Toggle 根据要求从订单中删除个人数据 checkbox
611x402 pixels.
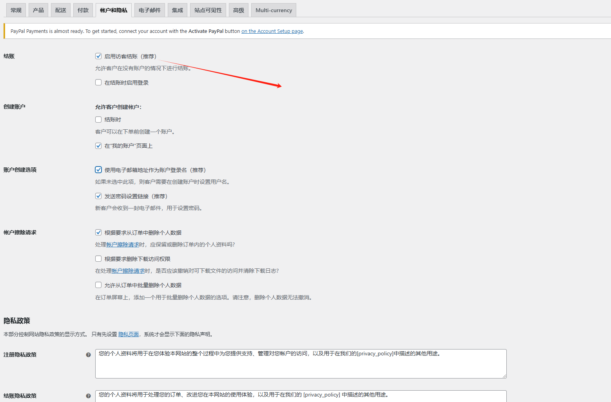(98, 233)
